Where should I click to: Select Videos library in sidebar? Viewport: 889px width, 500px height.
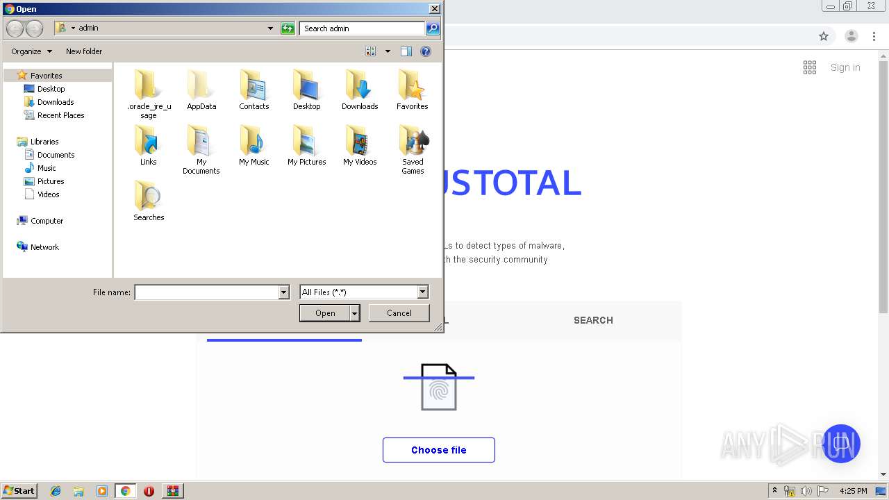(49, 194)
